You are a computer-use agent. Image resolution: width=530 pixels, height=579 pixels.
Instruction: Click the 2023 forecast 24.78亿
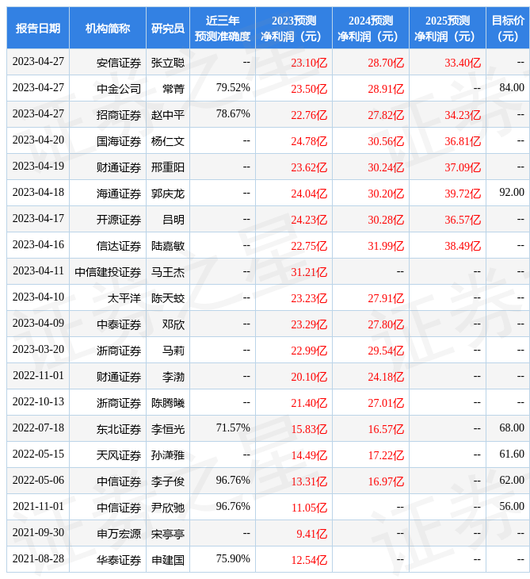pyautogui.click(x=309, y=141)
